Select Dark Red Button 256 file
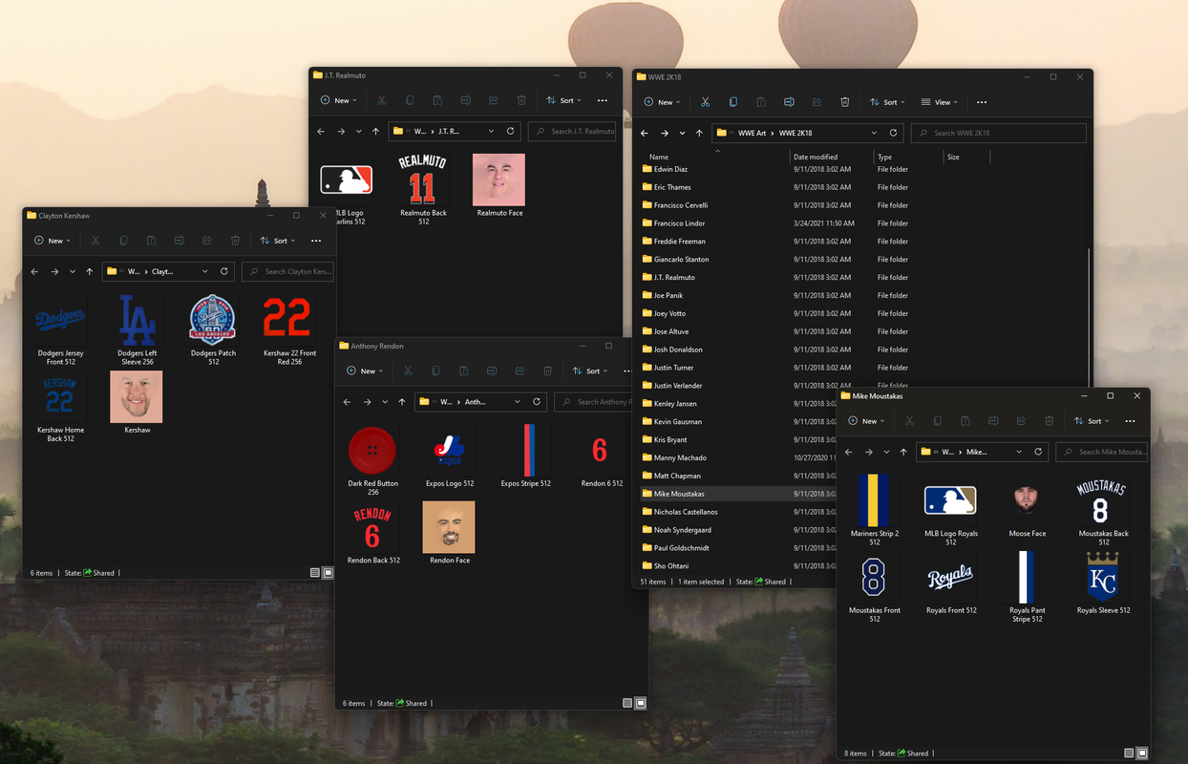 (372, 460)
